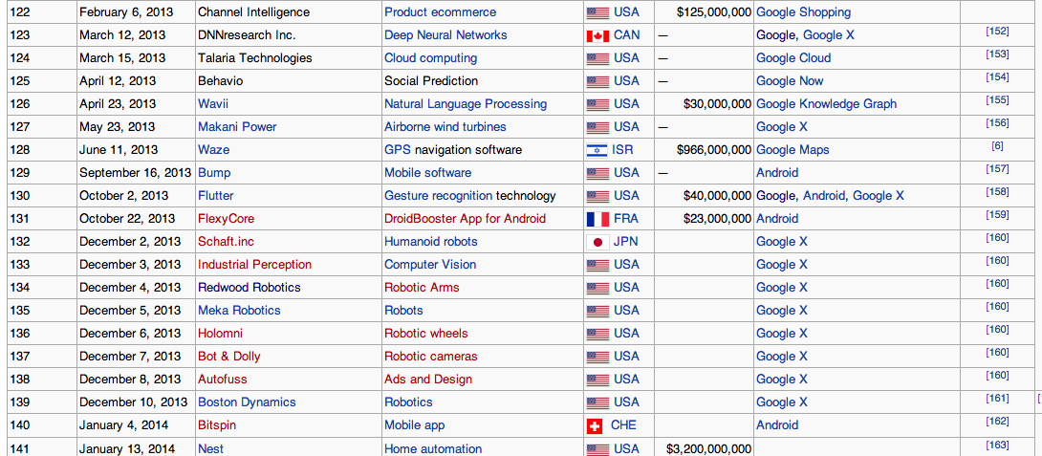This screenshot has width=1042, height=456.
Task: Open the Robotic wheels link
Action: pos(426,333)
